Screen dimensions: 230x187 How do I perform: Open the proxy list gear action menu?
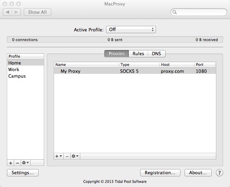75,156
